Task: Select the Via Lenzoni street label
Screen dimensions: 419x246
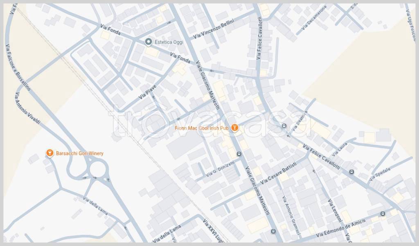Action: (x=335, y=210)
